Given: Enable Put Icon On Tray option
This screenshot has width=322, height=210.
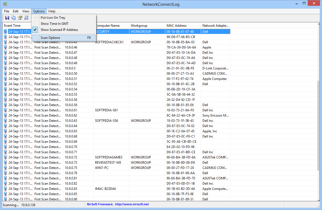Looking at the screenshot, I should pos(64,18).
